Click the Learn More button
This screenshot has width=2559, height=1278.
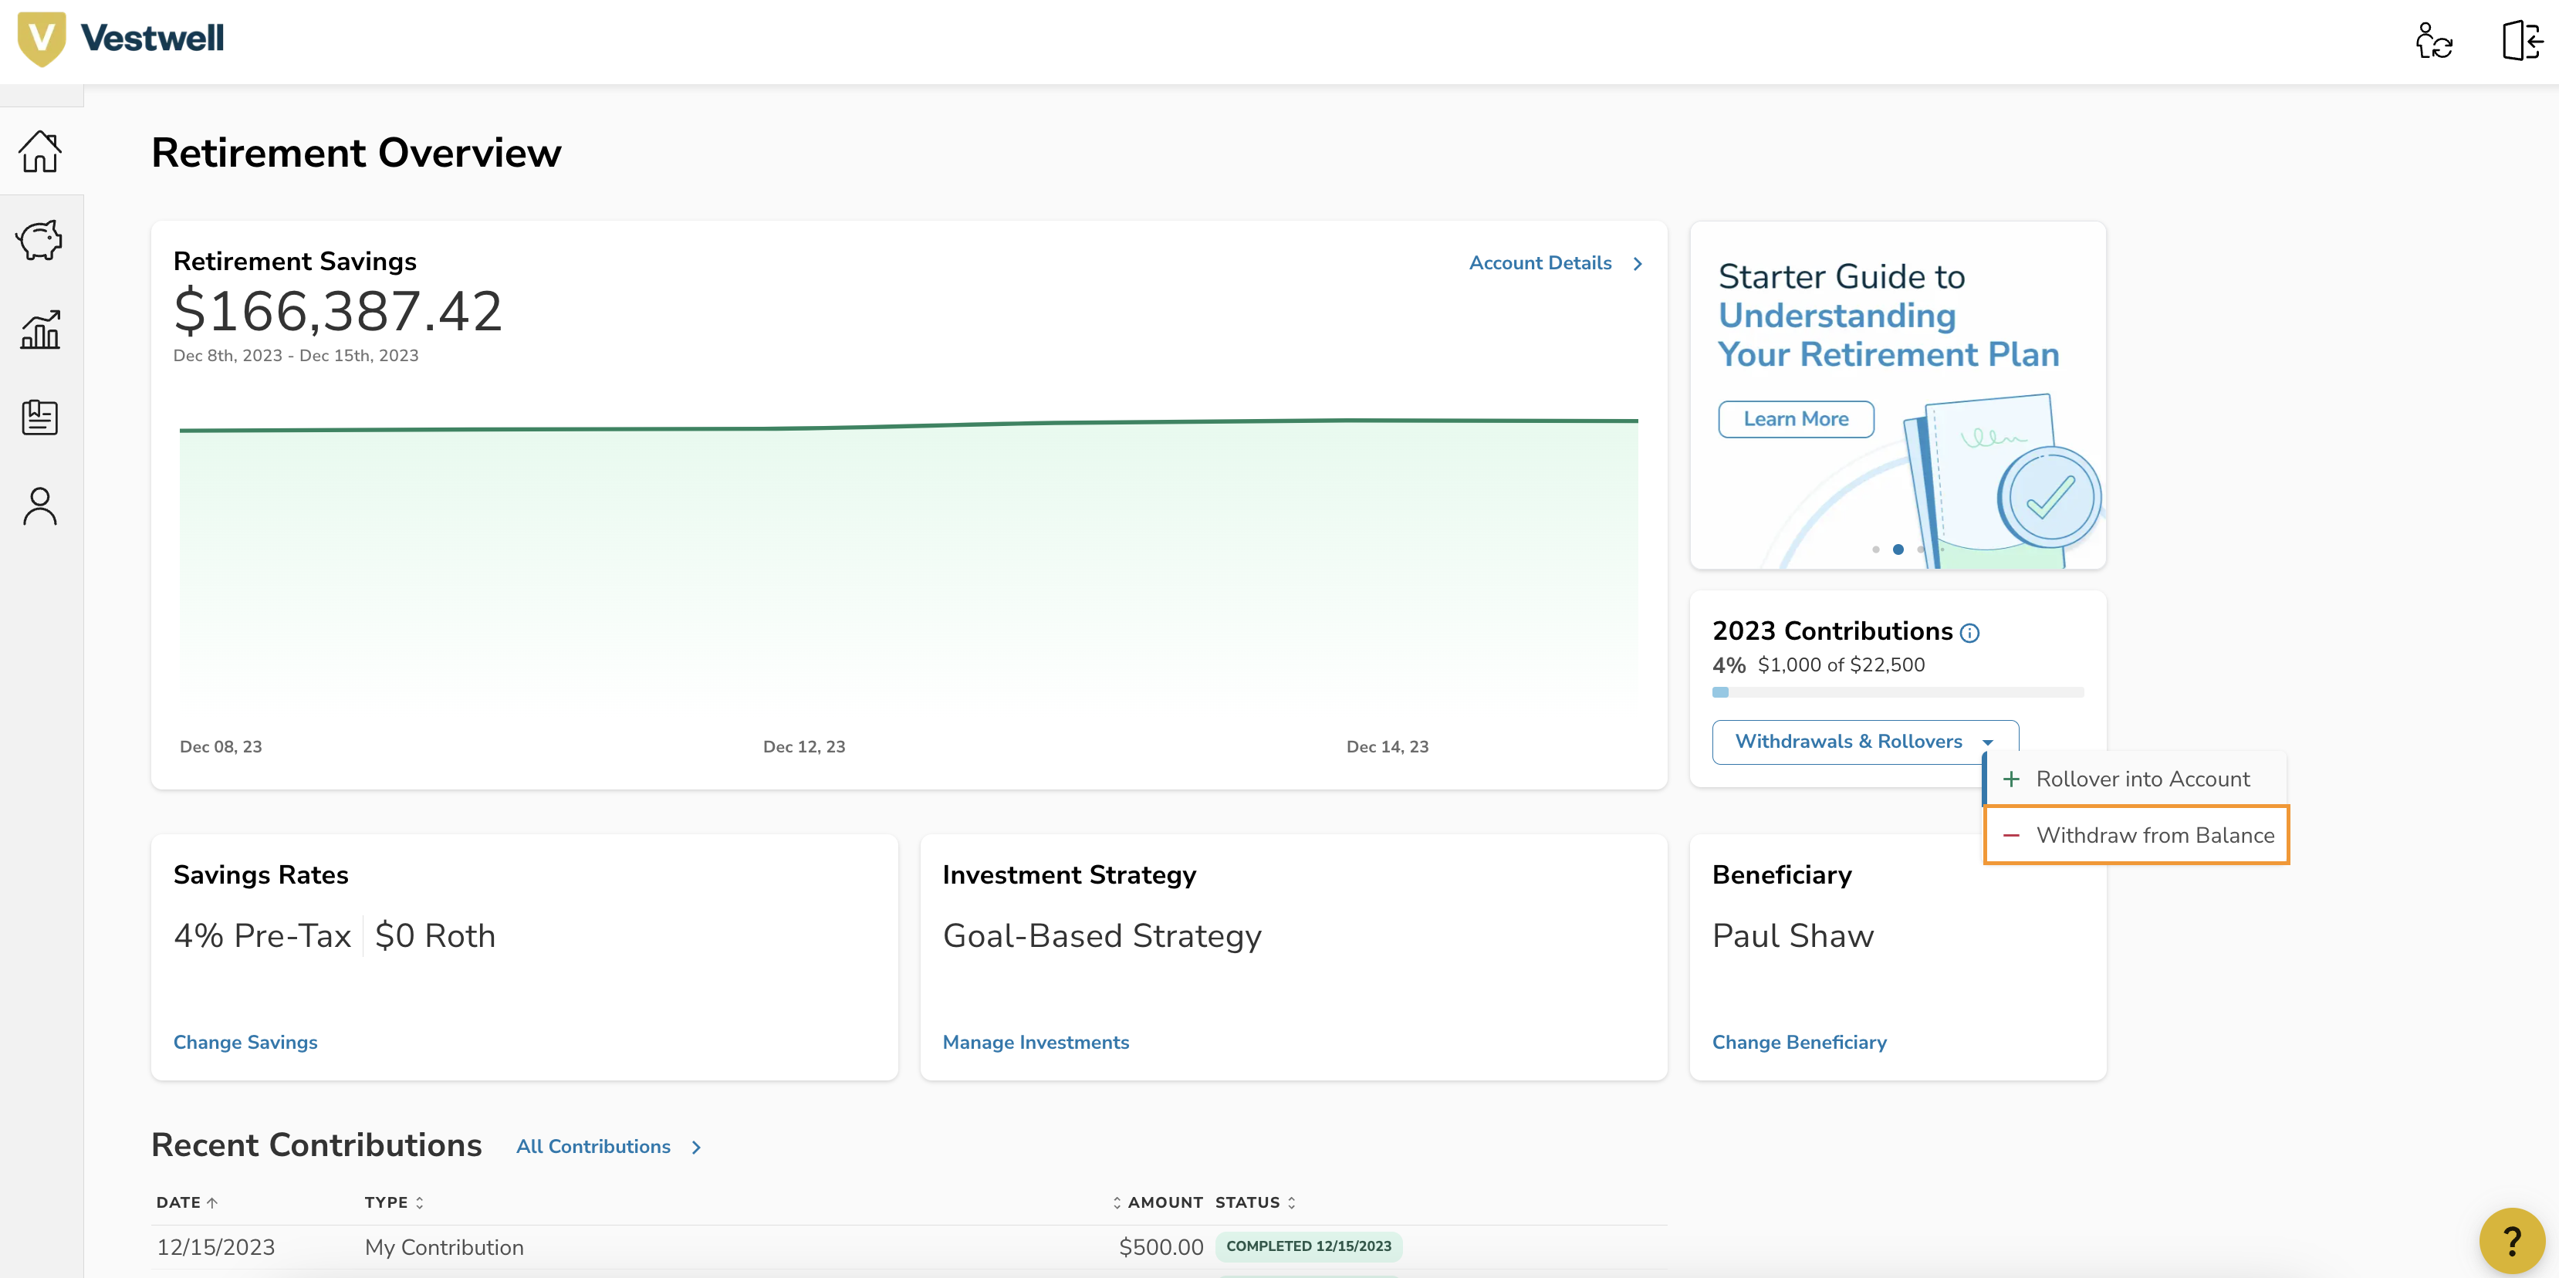coord(1795,419)
